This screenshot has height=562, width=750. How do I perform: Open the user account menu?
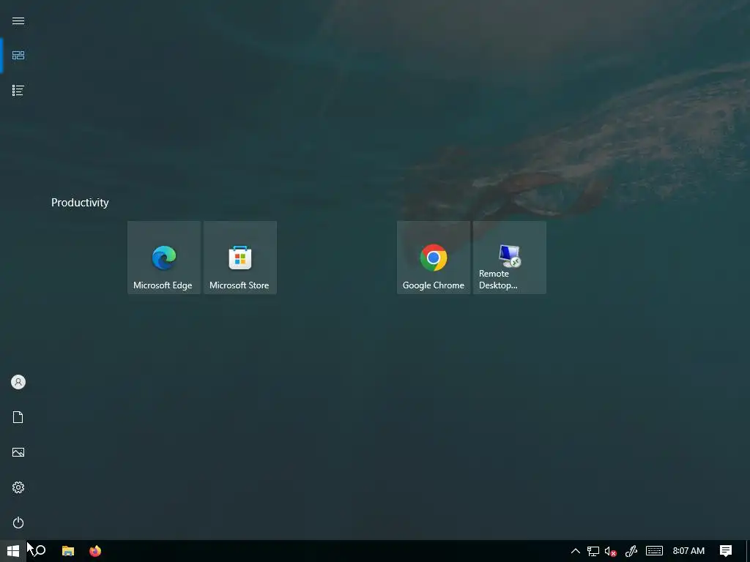coord(18,382)
